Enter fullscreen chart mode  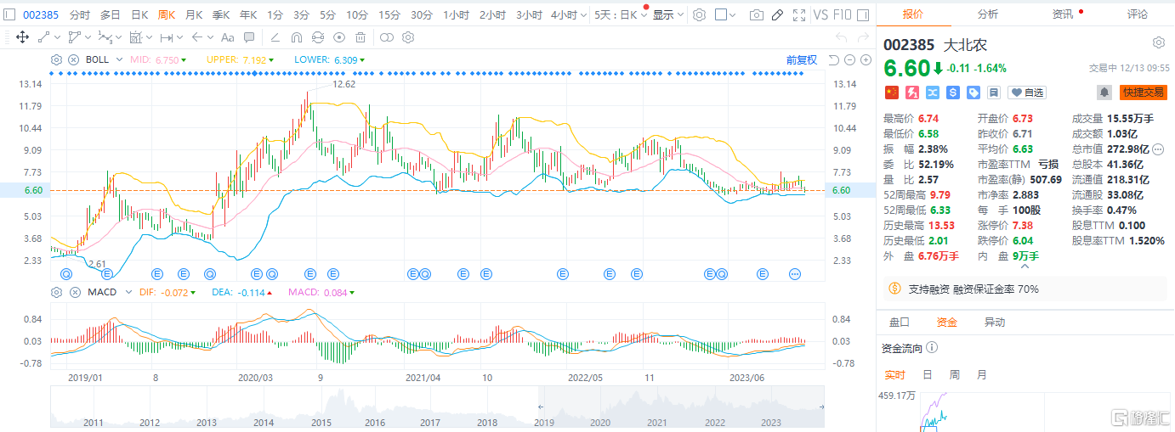798,15
